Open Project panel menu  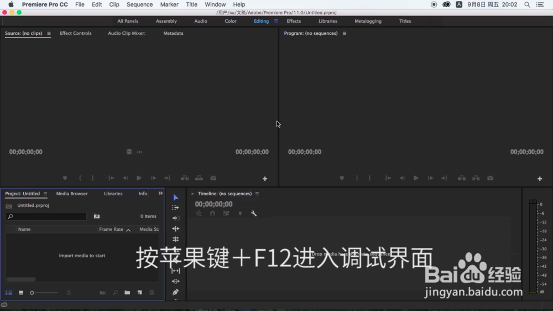click(45, 194)
